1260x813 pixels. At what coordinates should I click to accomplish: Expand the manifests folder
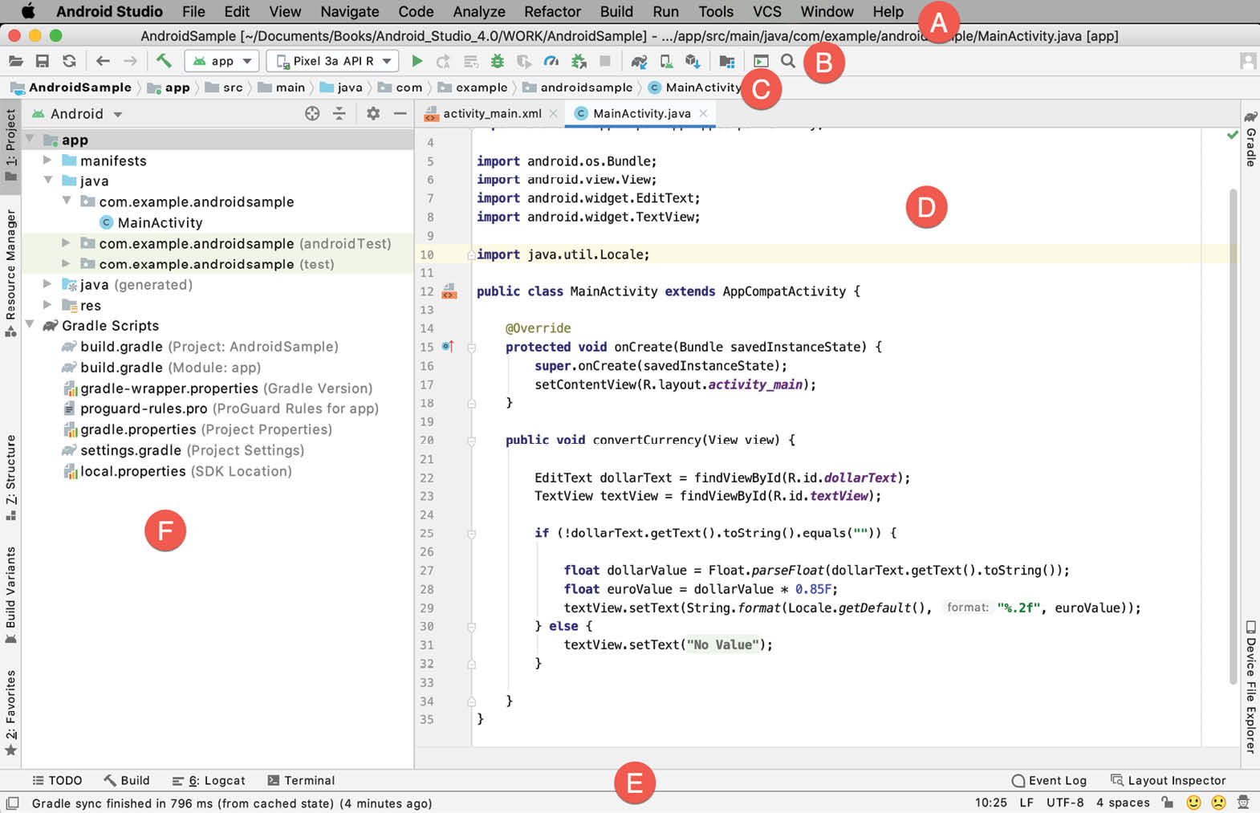(x=47, y=161)
